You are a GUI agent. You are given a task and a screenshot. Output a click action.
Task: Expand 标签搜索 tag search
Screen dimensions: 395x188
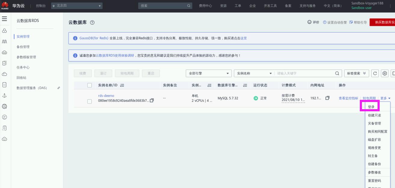point(356,73)
